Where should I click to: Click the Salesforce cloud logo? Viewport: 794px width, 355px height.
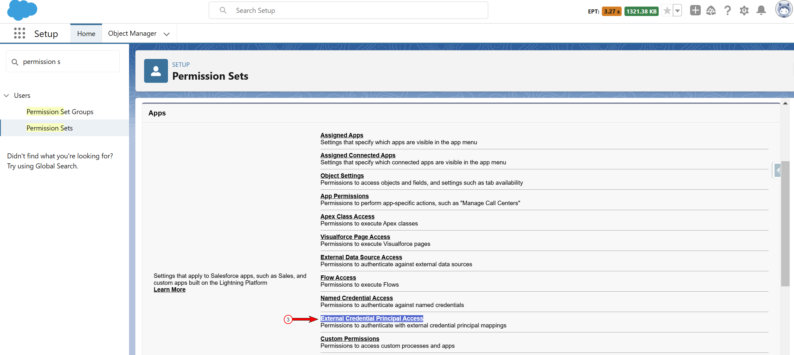(x=22, y=10)
